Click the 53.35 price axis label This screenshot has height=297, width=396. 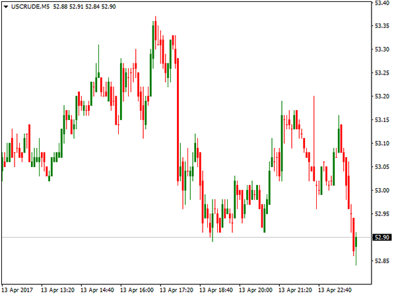point(382,26)
